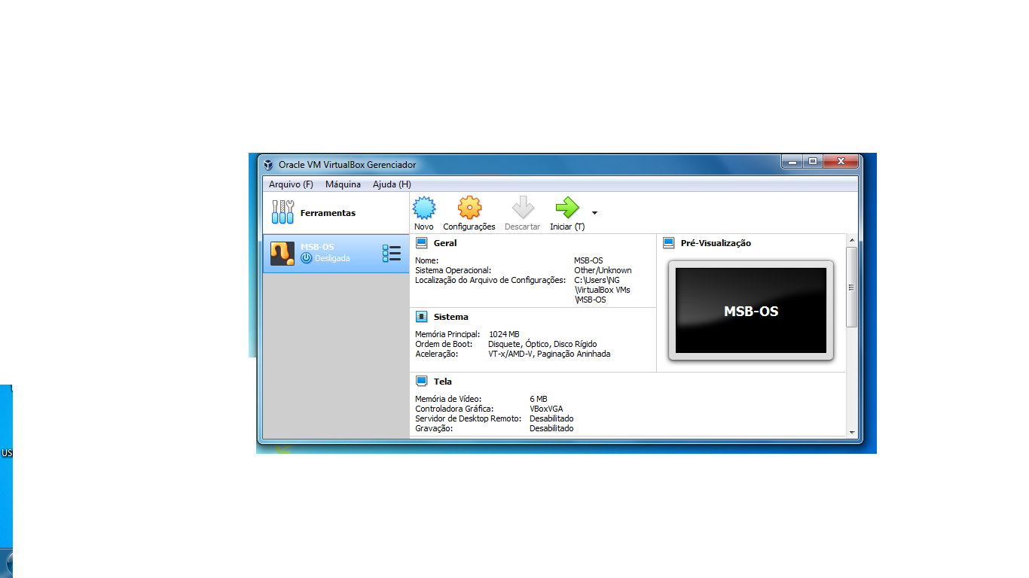Close the VirtualBox Gerenciador window
Viewport: 1029px width, 578px height.
click(x=841, y=161)
